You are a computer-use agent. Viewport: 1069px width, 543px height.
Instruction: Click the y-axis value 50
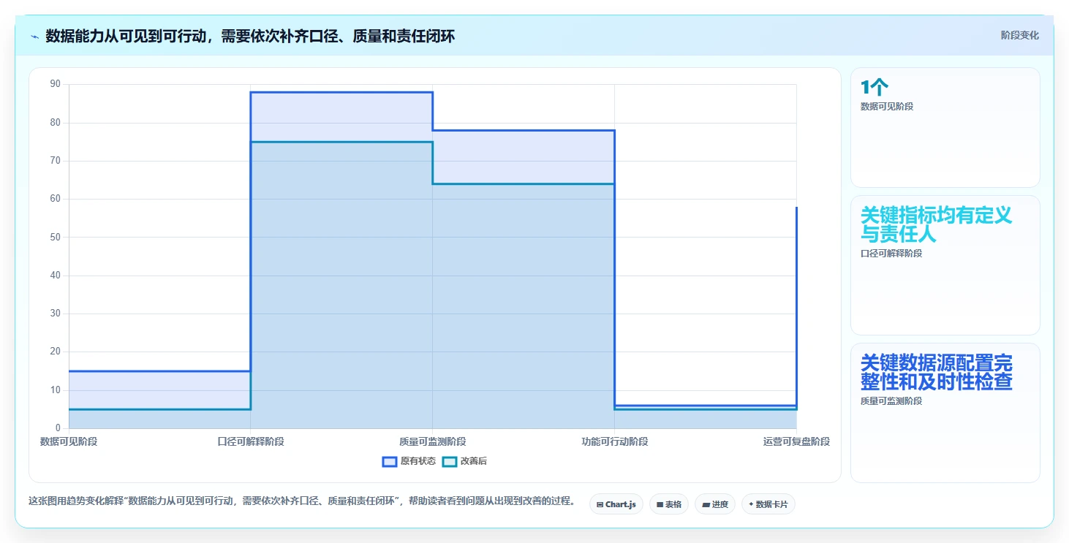tap(56, 238)
